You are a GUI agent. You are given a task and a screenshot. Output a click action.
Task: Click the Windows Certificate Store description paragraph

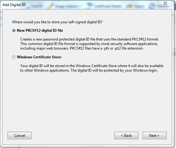click(92, 68)
